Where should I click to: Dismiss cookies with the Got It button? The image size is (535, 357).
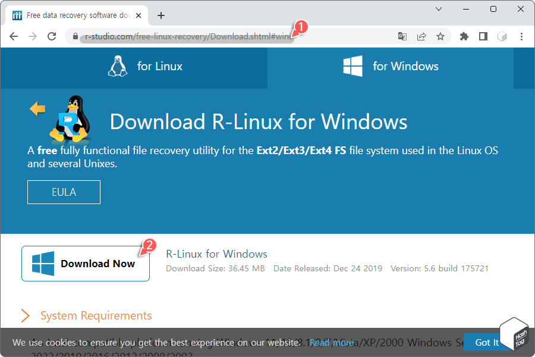[x=486, y=342]
